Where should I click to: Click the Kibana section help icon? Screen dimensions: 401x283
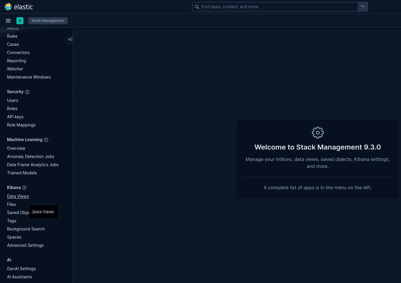tap(24, 188)
